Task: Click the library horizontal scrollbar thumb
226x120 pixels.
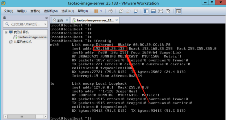Action: (x=22, y=116)
